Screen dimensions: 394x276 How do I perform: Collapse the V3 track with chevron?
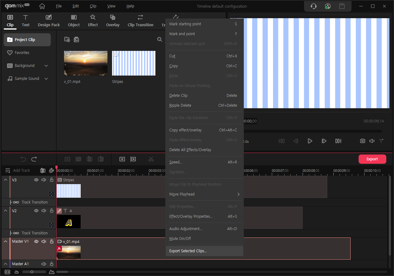[6, 180]
